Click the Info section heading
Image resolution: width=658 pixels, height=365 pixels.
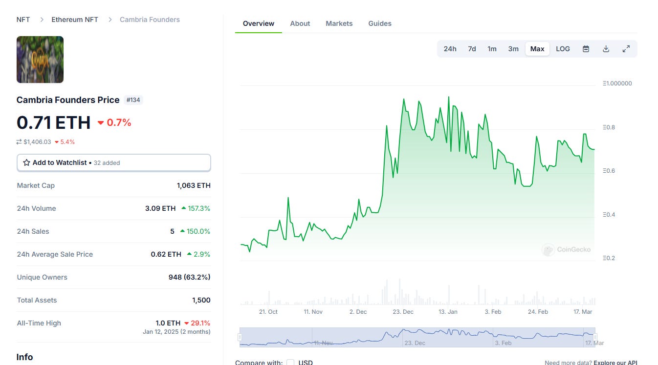click(x=25, y=357)
